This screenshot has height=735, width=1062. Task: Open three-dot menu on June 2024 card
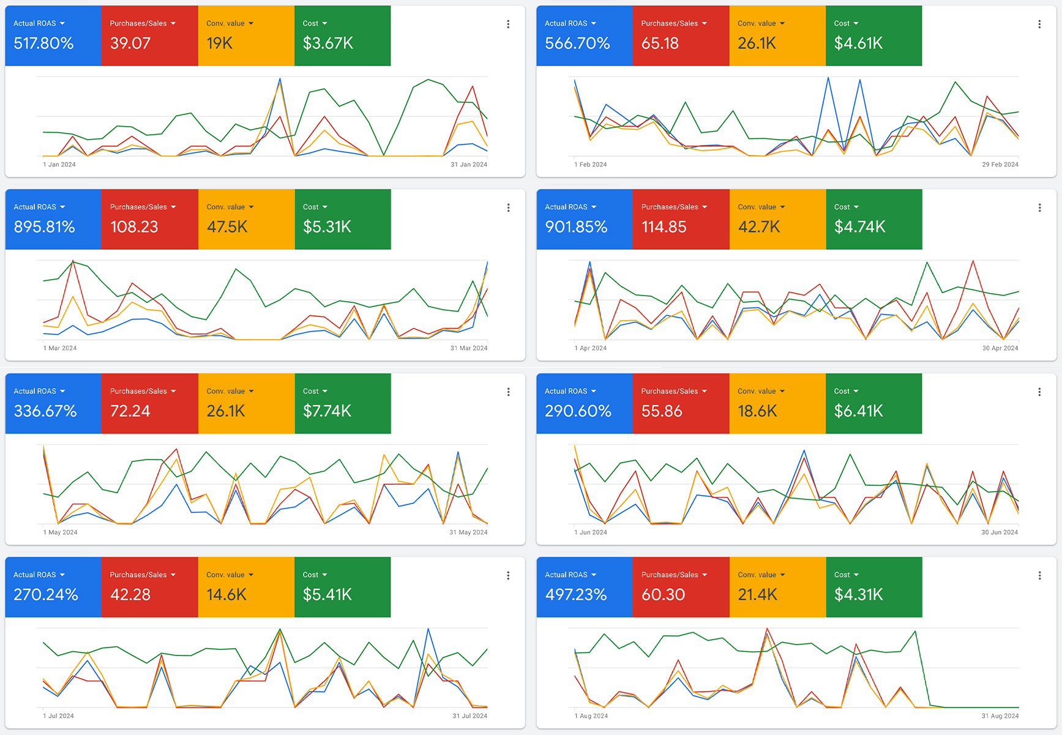pos(1039,392)
